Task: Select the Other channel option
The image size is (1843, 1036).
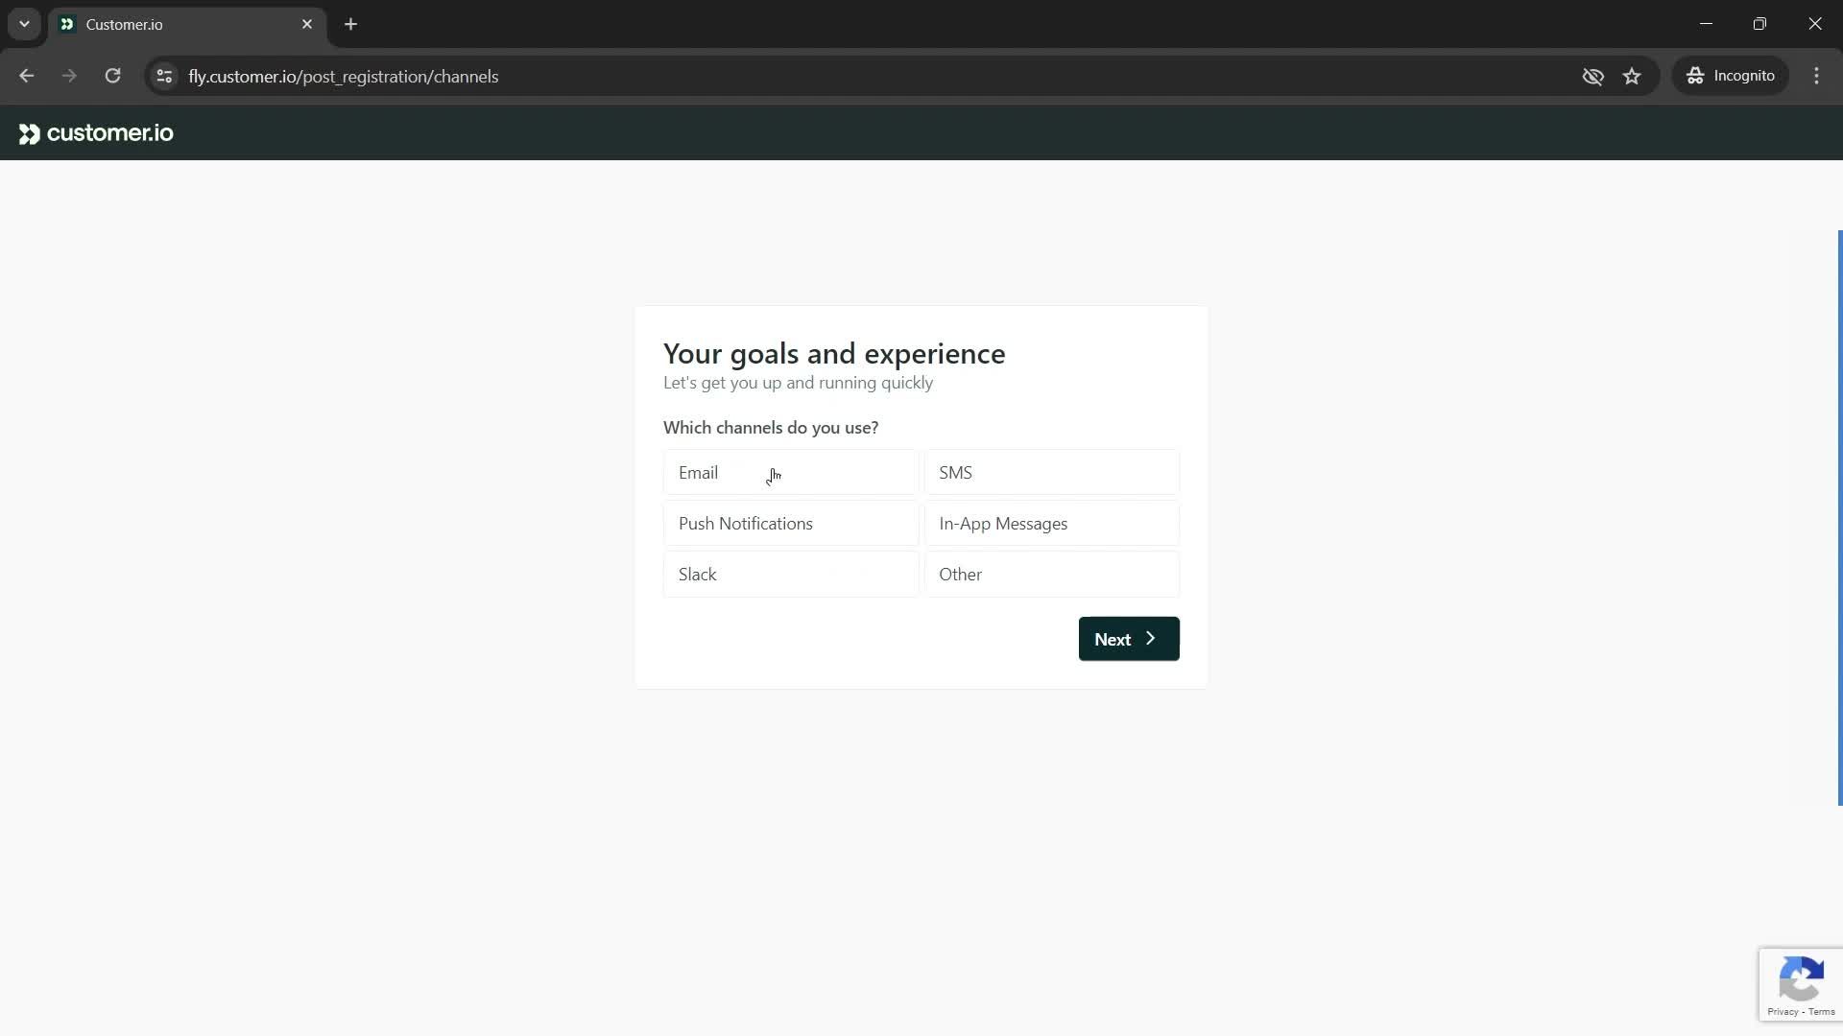Action: [x=1054, y=575]
